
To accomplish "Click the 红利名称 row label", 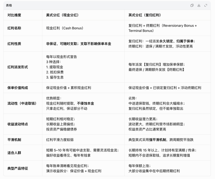I will (14, 28).
